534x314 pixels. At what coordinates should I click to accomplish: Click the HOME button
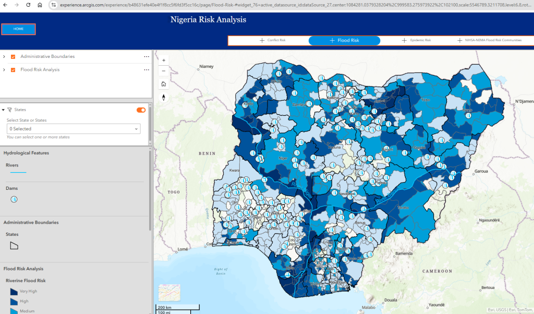tap(18, 29)
